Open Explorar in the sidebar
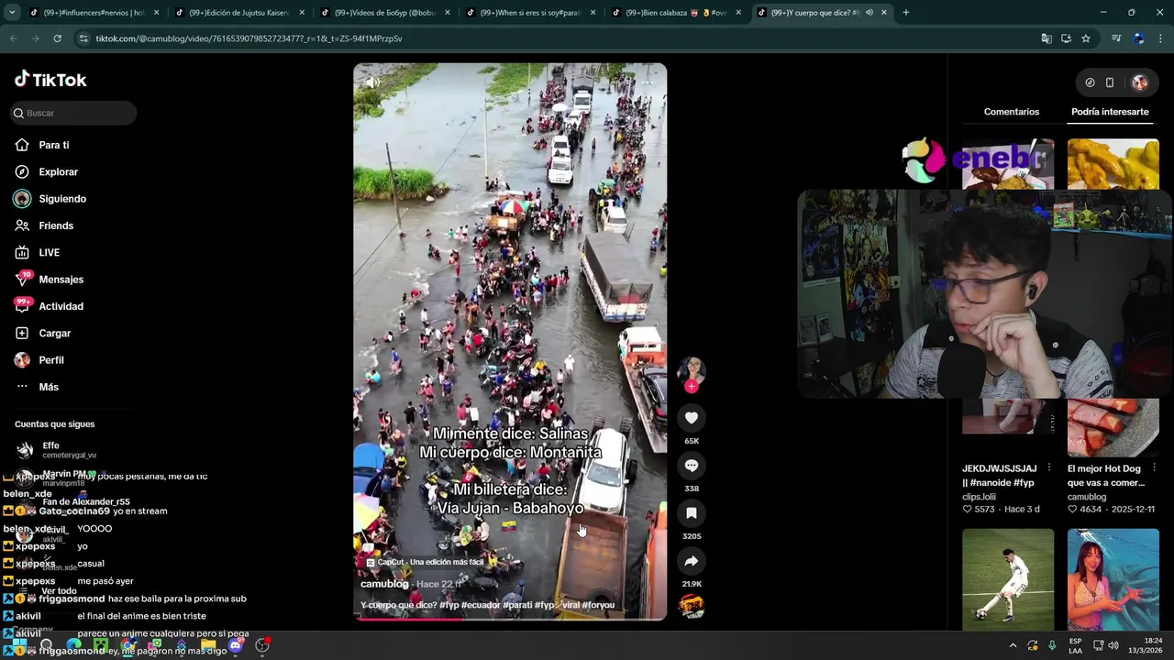1174x660 pixels. pos(58,171)
